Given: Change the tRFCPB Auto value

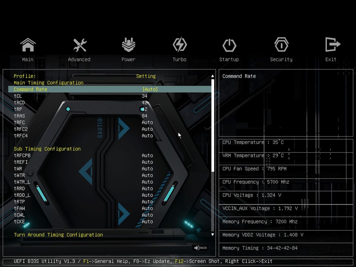Looking at the screenshot, I should tap(147, 155).
